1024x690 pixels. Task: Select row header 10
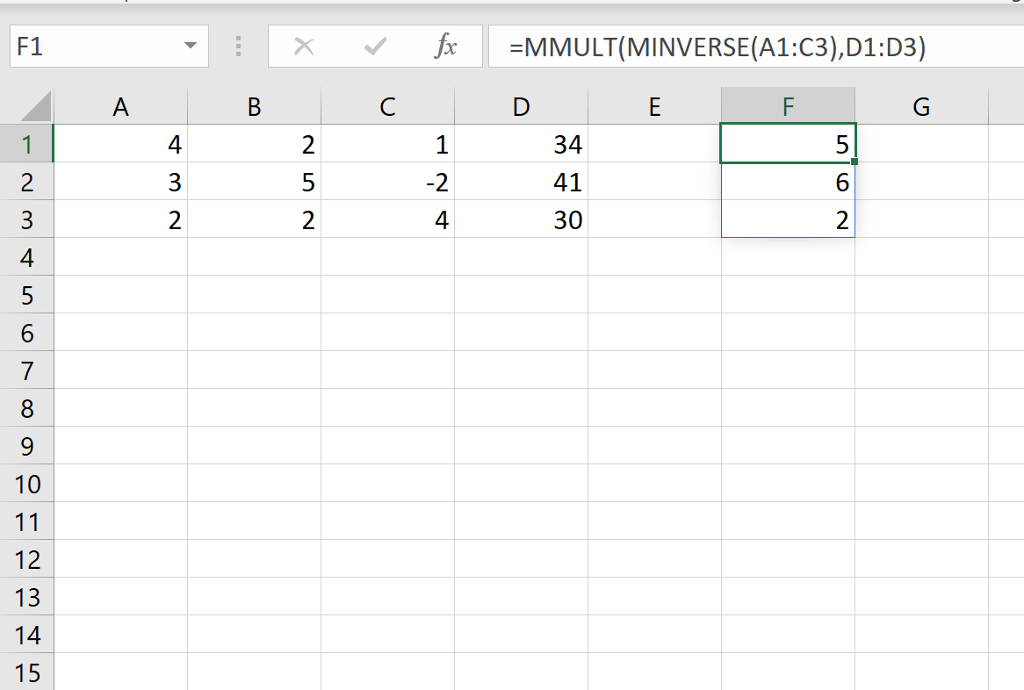click(28, 484)
